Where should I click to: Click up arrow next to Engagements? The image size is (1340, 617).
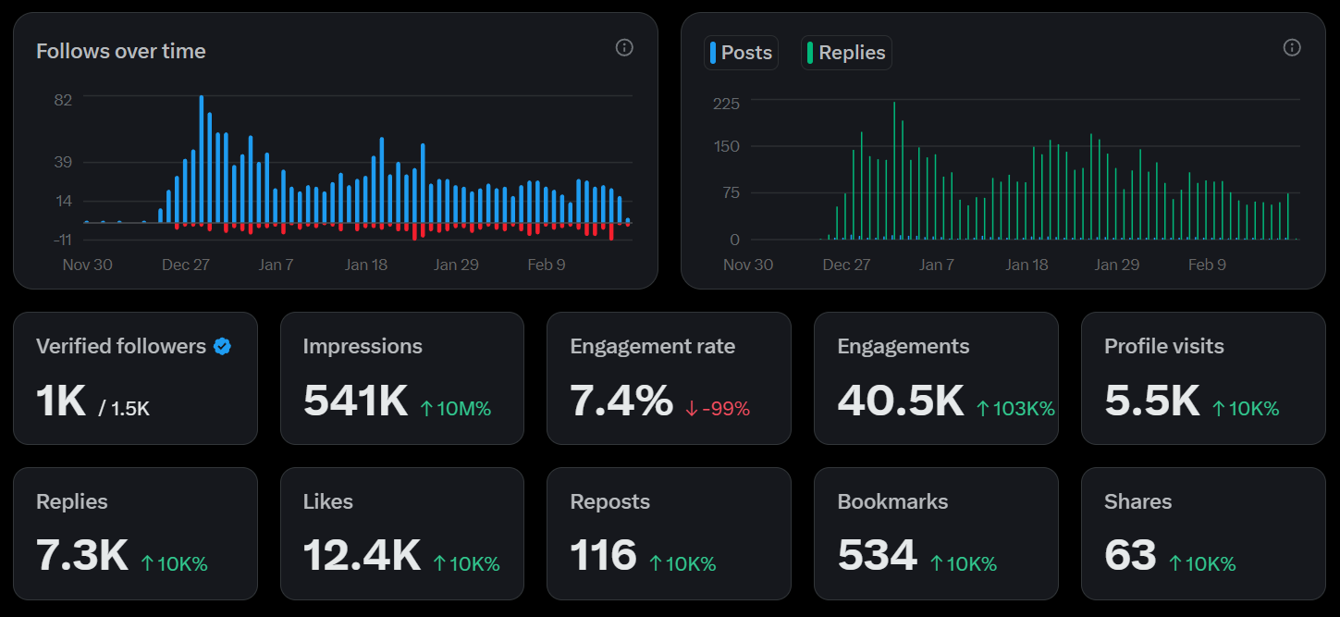tap(985, 407)
